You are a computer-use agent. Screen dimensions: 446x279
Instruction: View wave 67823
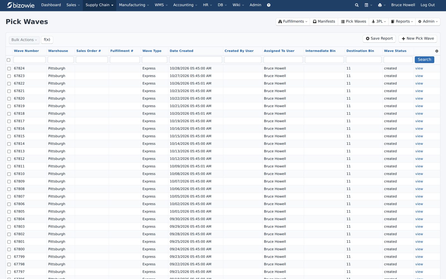[419, 76]
